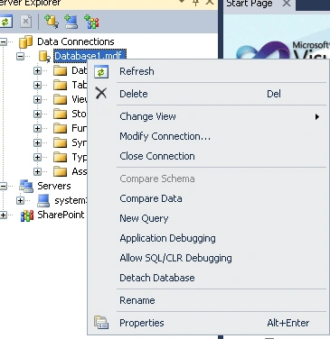The height and width of the screenshot is (339, 330).
Task: Select Modify Connection... menu entry
Action: (x=208, y=136)
